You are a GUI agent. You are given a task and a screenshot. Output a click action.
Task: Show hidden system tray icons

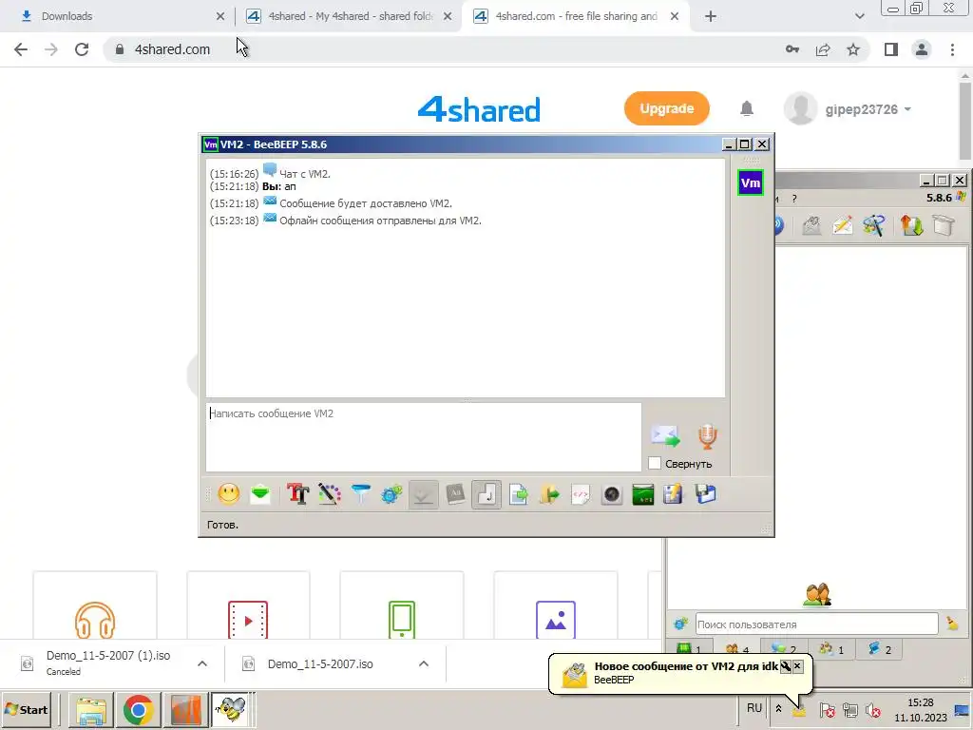tap(778, 708)
